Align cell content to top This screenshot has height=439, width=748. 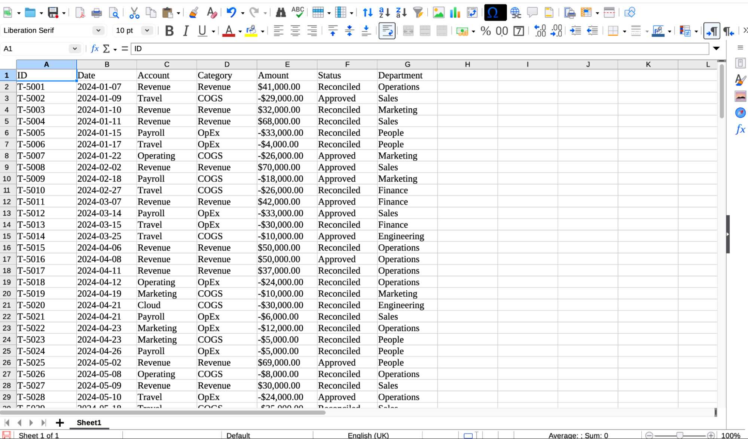pos(333,31)
